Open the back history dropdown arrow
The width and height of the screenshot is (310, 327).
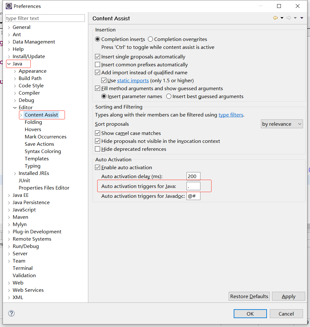point(282,18)
